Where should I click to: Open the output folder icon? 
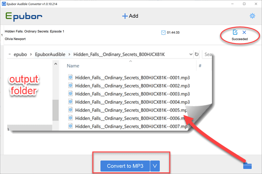pyautogui.click(x=247, y=166)
